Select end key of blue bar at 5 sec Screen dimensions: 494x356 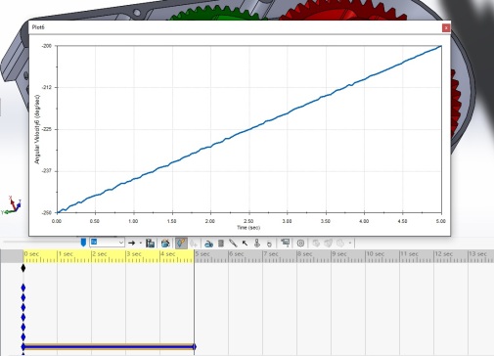coord(195,346)
